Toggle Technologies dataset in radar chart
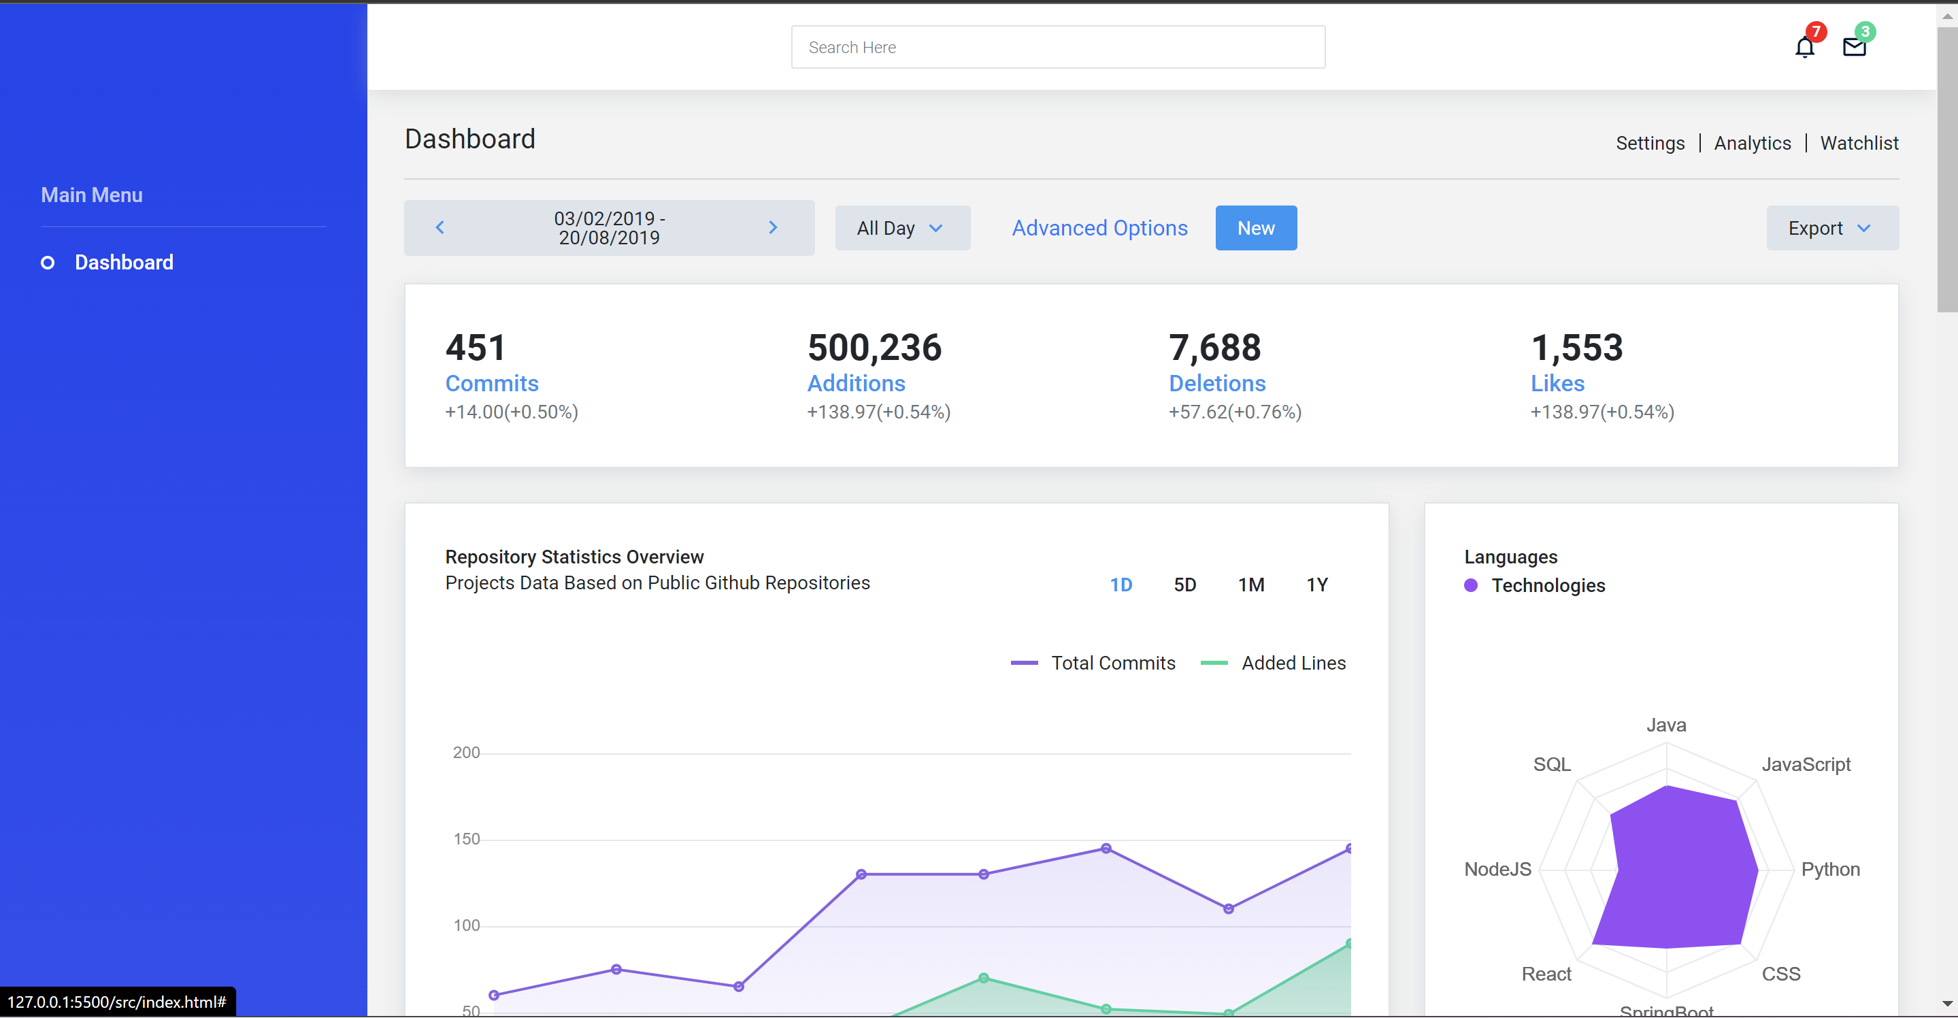 pos(1548,585)
